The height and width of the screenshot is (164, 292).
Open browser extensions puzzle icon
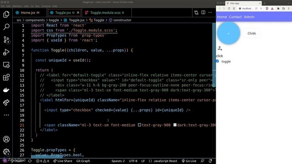click(278, 9)
